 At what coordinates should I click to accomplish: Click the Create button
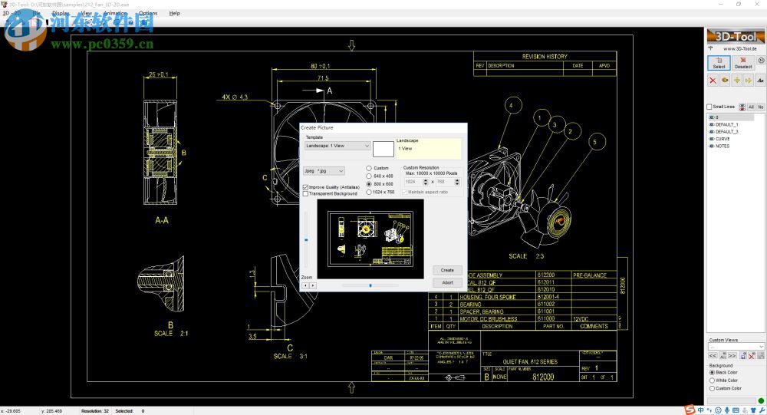click(447, 270)
